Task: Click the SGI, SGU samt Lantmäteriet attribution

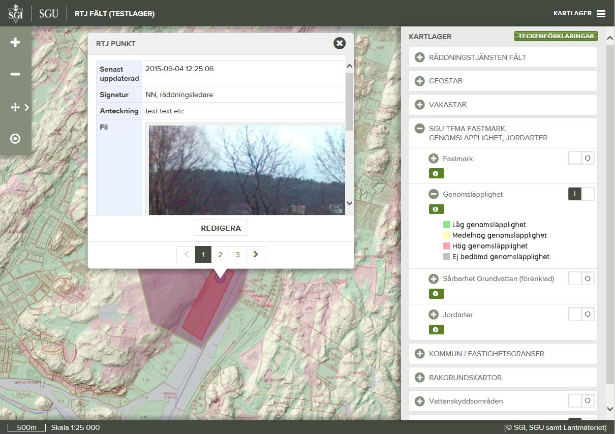Action: (x=556, y=427)
